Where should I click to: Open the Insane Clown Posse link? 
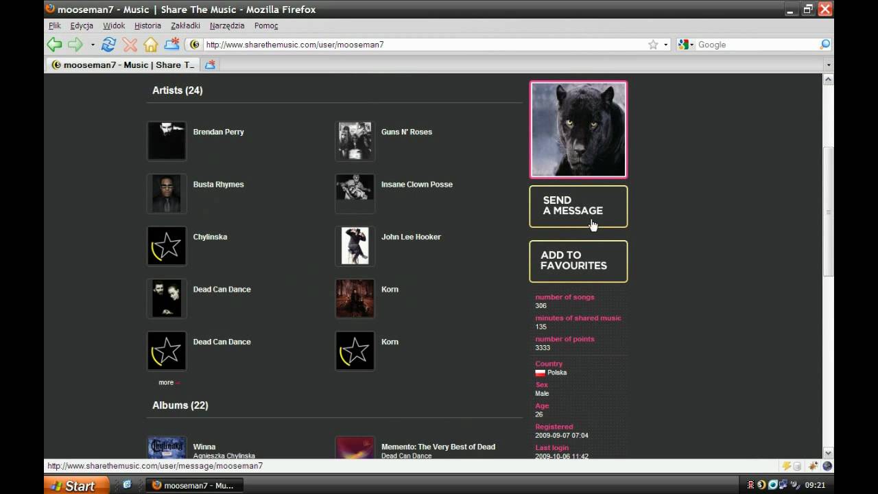[417, 184]
